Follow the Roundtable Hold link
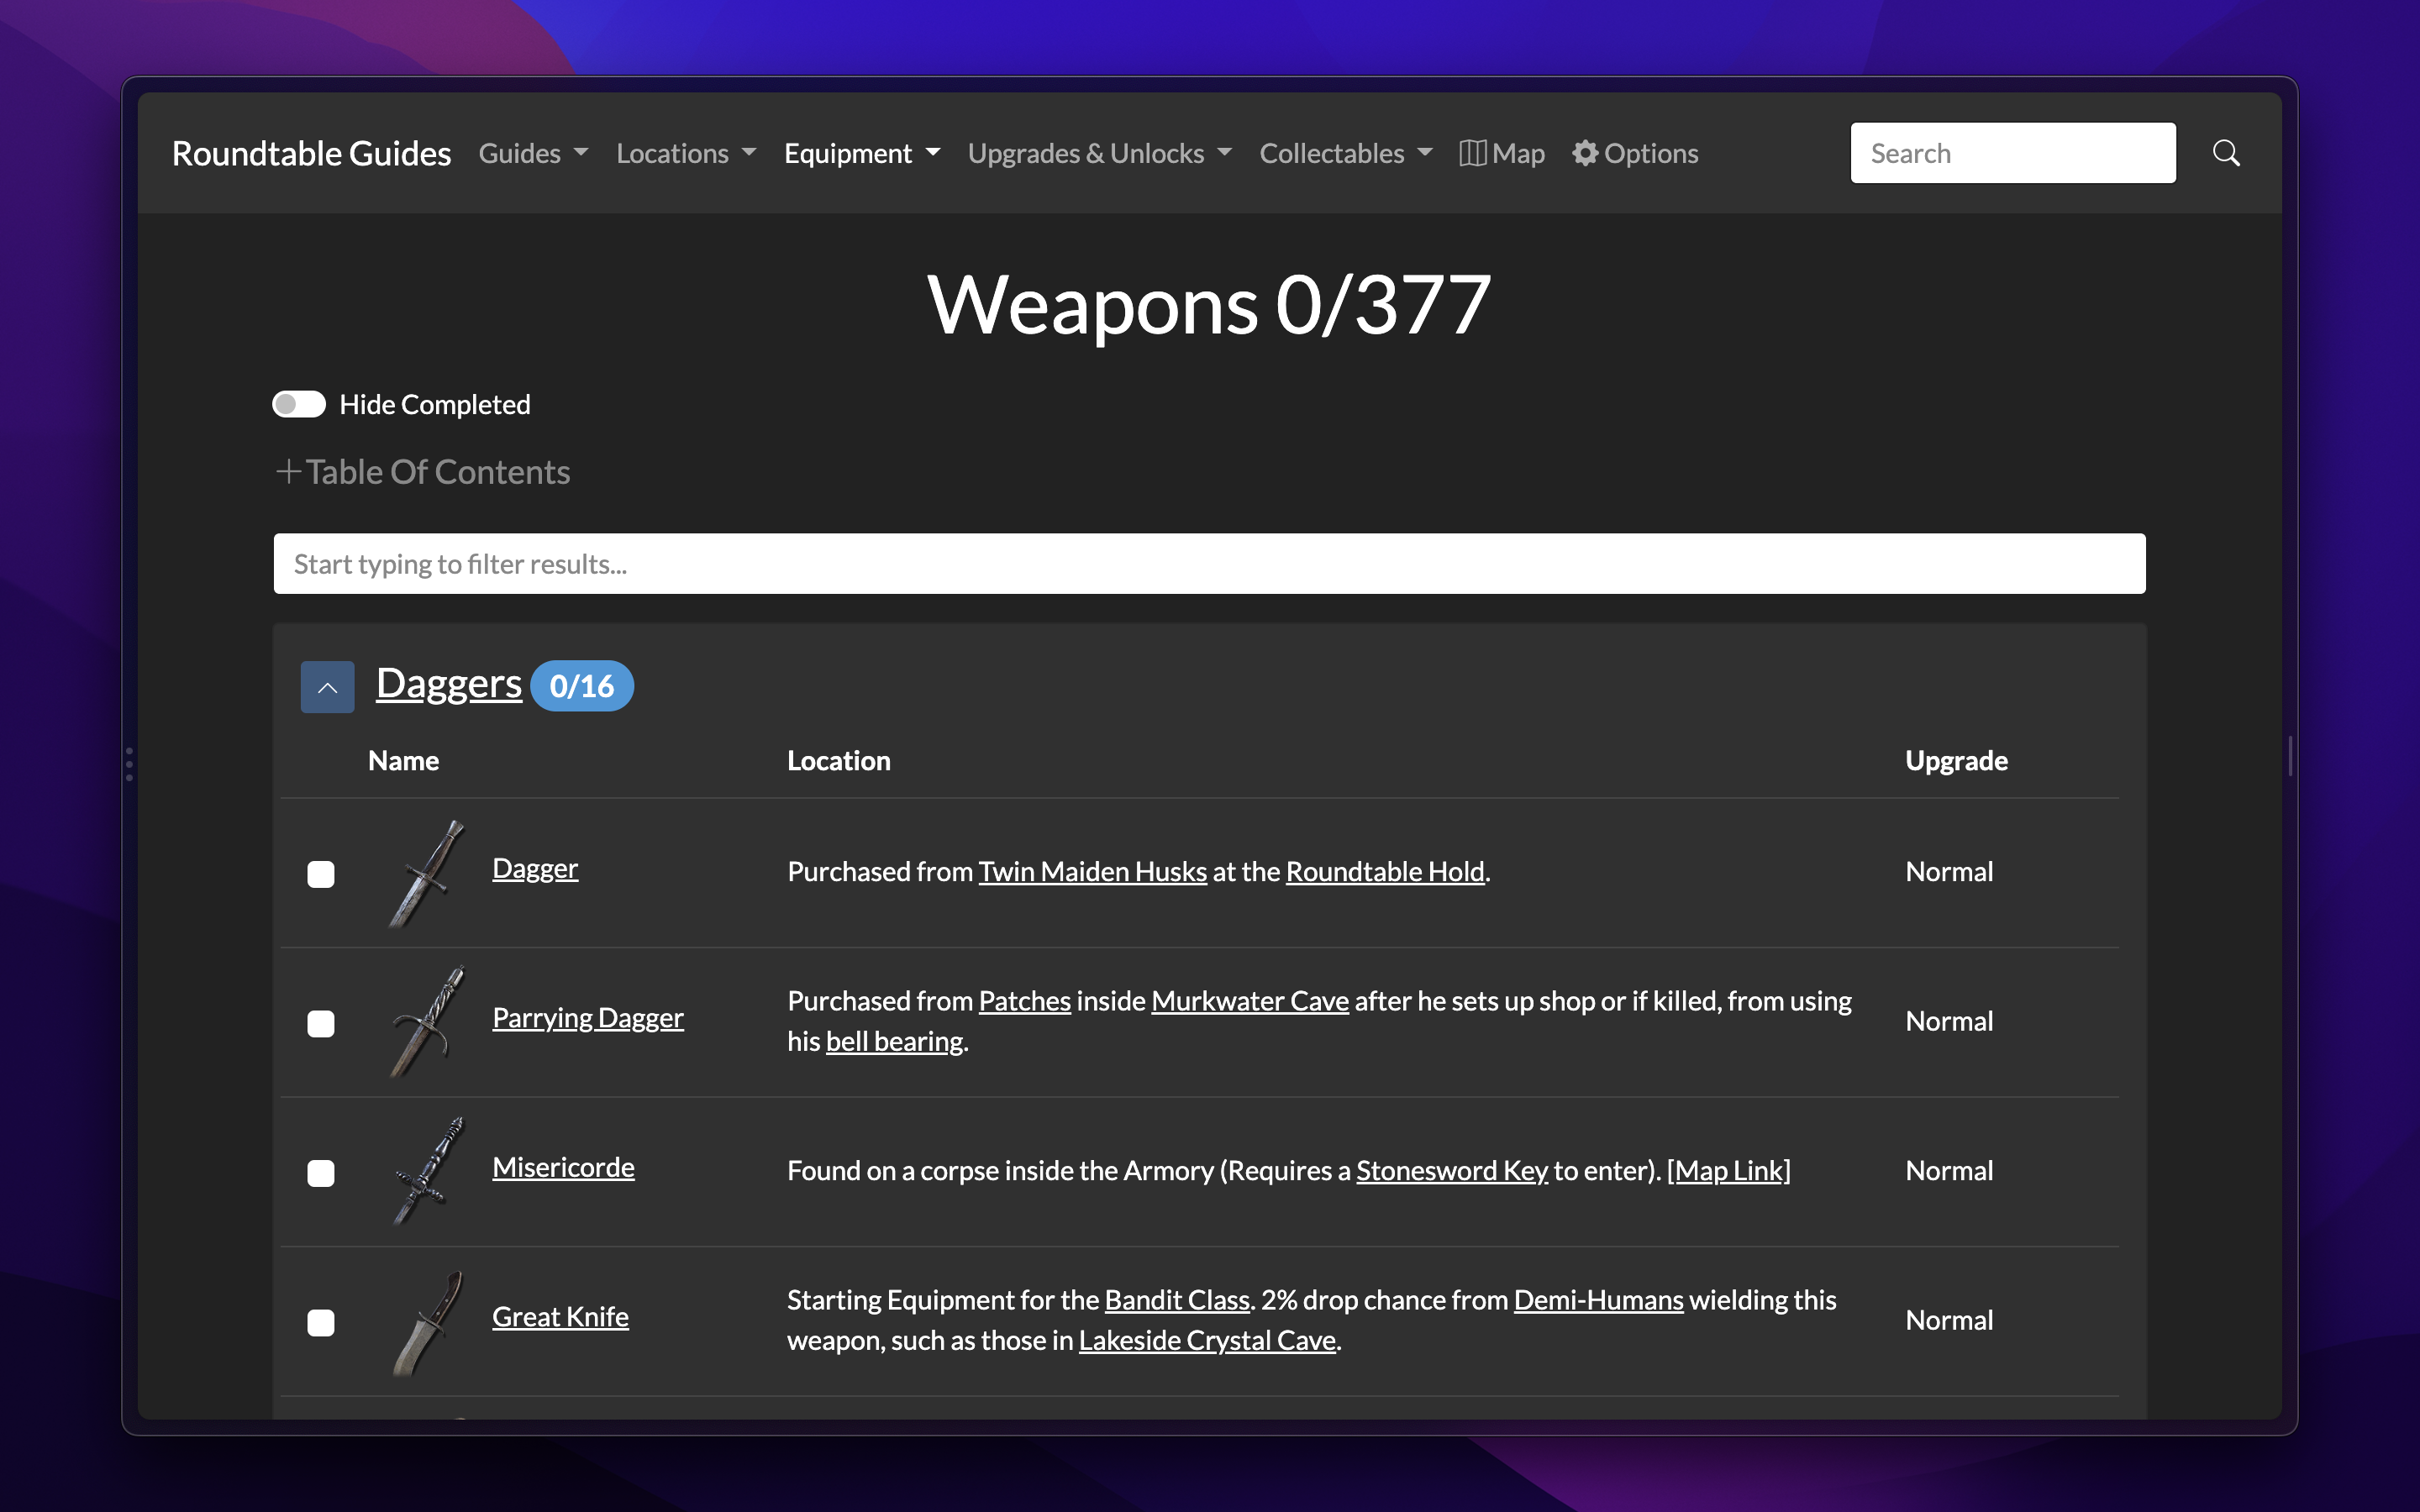Viewport: 2420px width, 1512px height. pos(1385,871)
